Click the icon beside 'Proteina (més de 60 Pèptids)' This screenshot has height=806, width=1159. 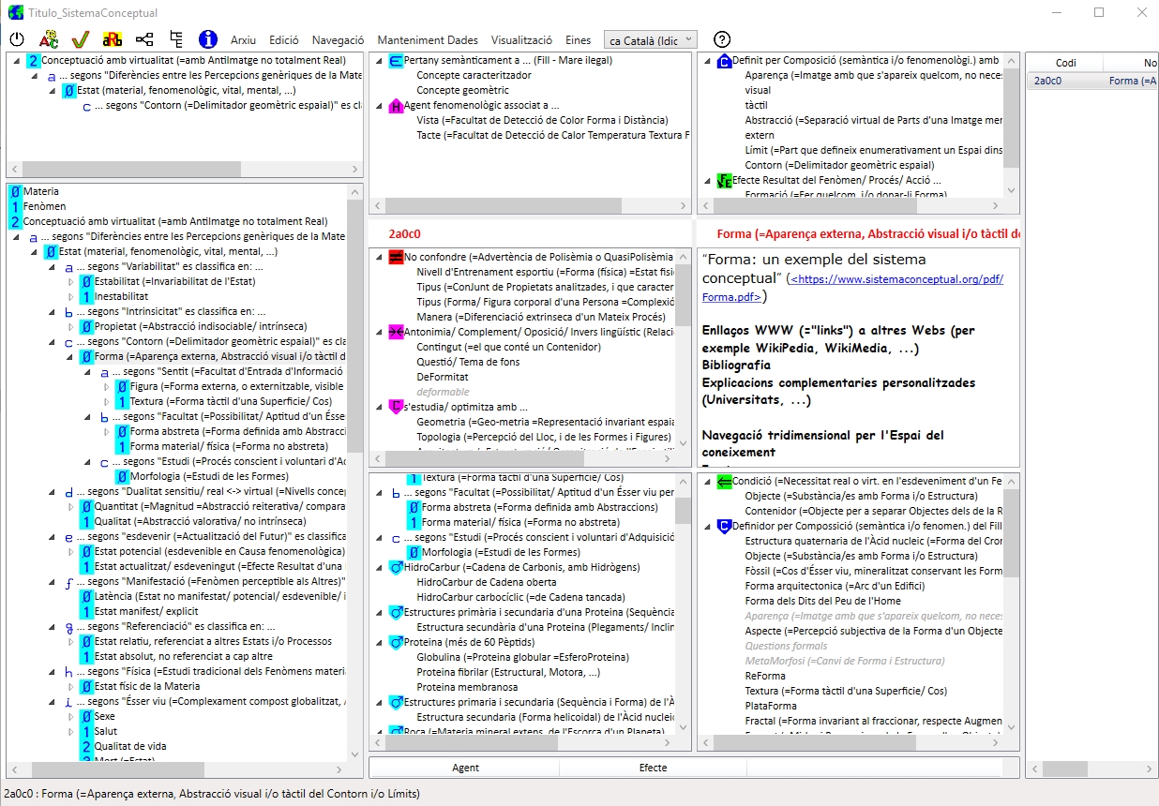396,643
